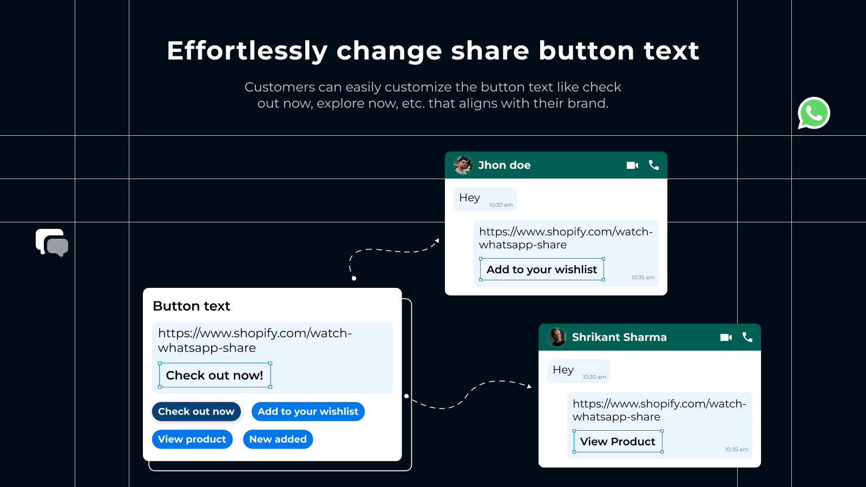Start voice call with Shrikant Sharma
This screenshot has width=866, height=487.
coord(747,337)
